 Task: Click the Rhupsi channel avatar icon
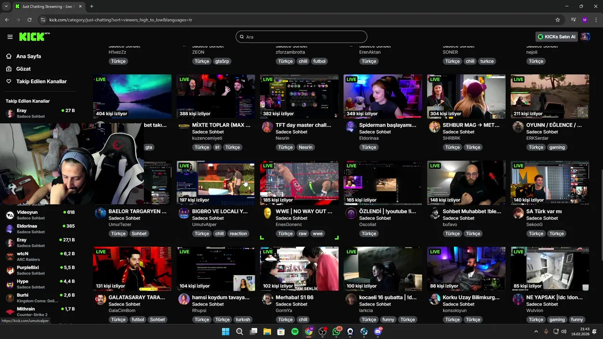point(184,299)
